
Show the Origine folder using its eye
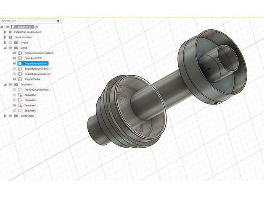(x=11, y=42)
